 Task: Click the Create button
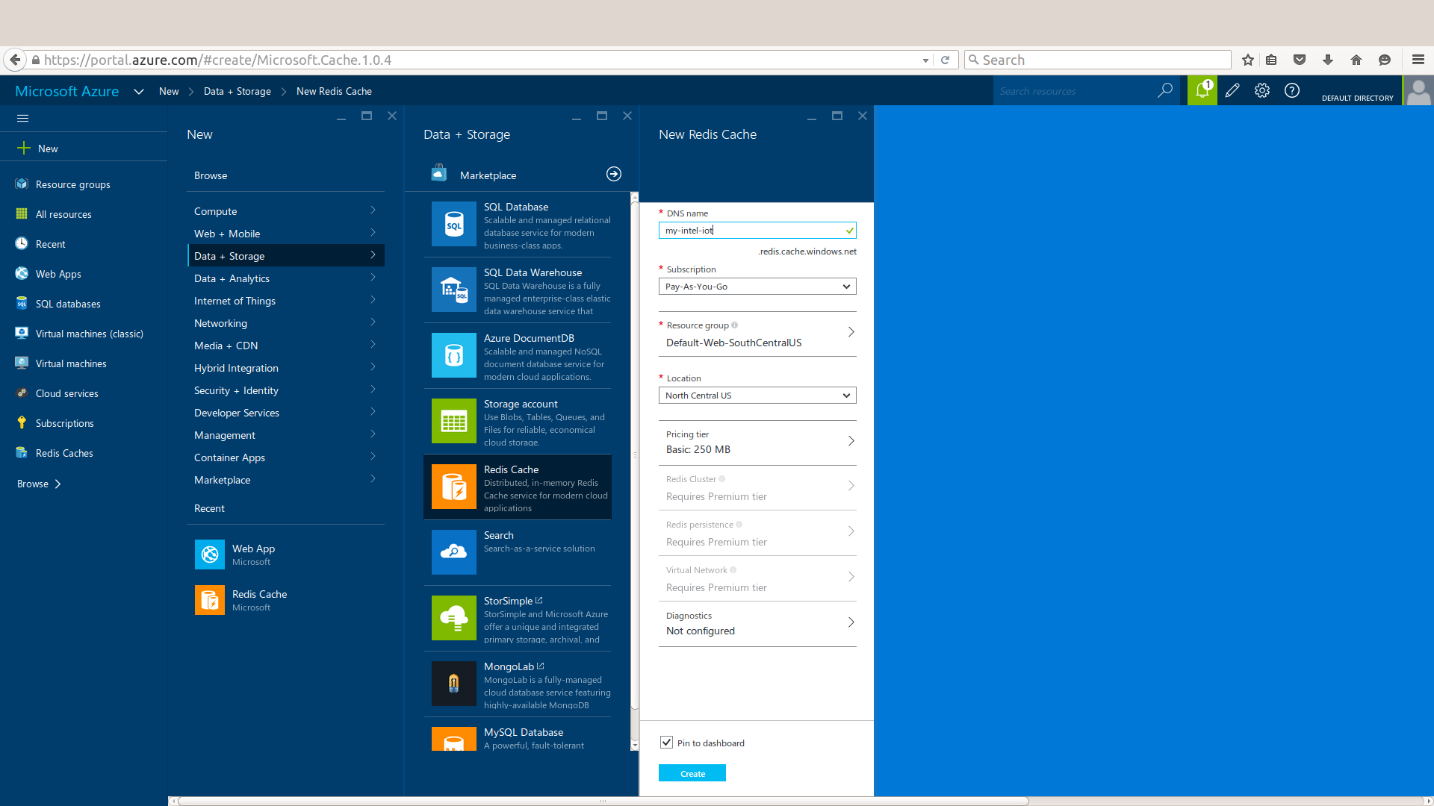coord(692,773)
